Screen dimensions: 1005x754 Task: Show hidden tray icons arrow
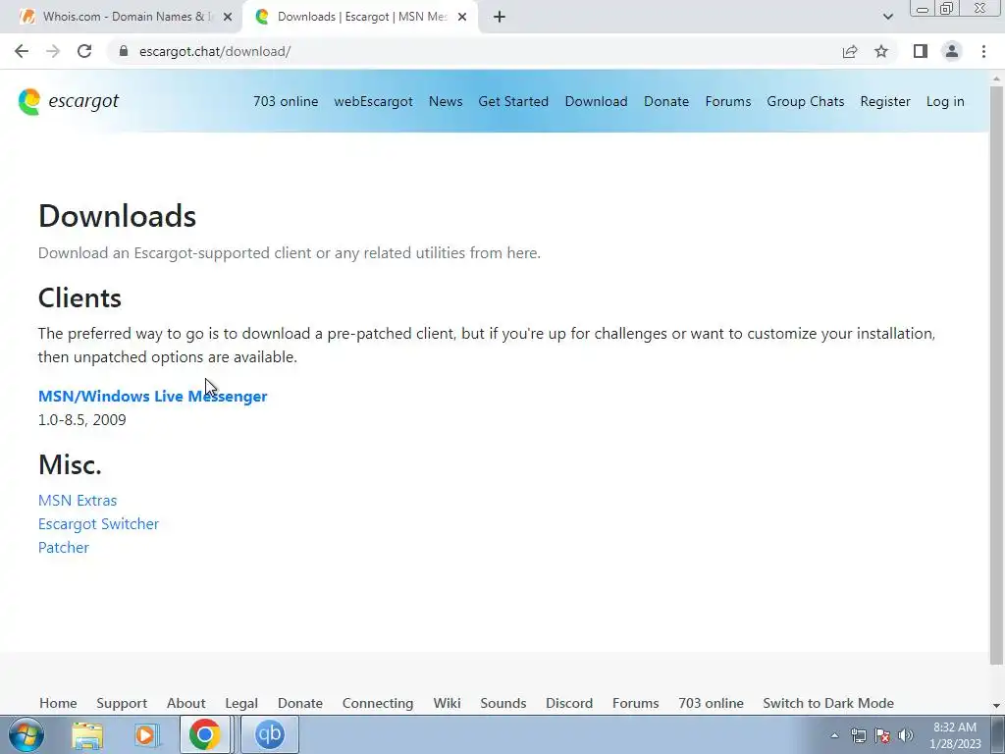coord(834,735)
